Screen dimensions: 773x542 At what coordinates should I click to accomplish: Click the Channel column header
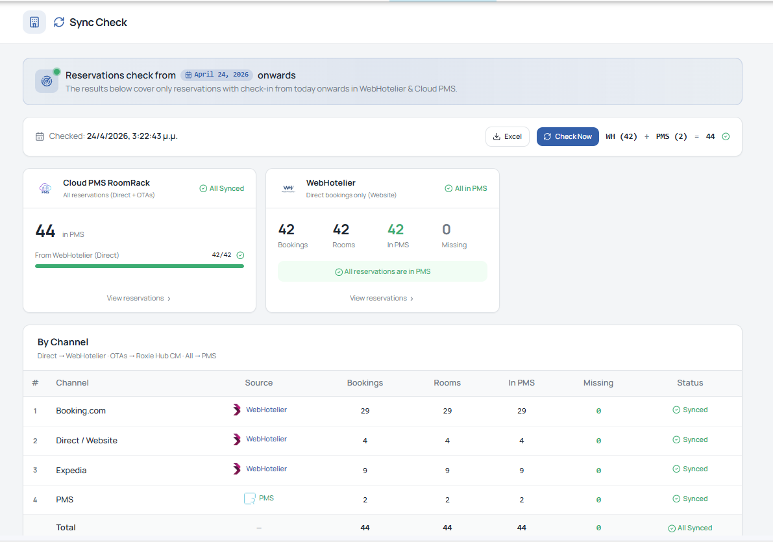pos(72,383)
